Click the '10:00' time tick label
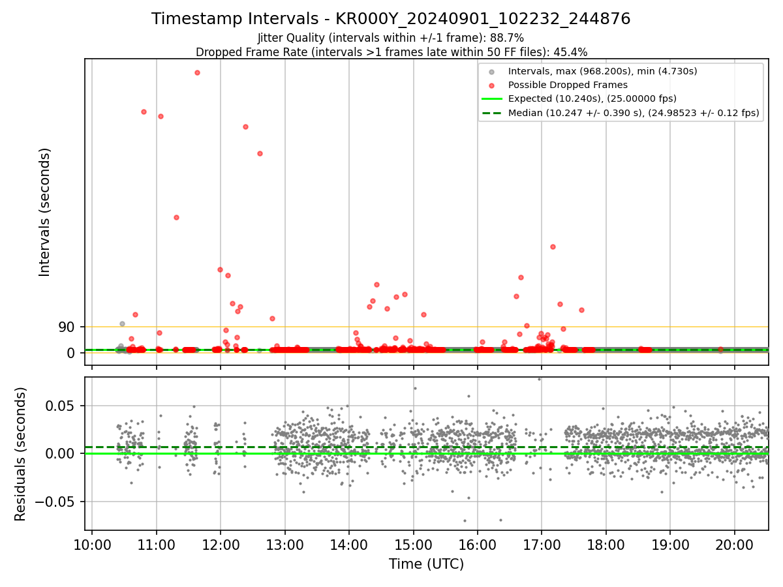The width and height of the screenshot is (783, 587). pyautogui.click(x=92, y=546)
